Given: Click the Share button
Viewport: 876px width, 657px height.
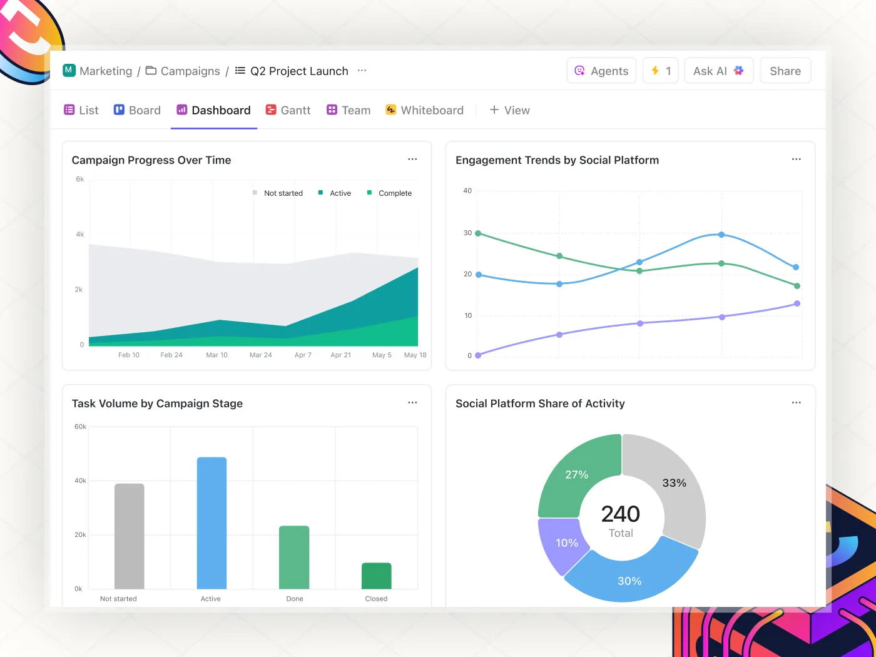Looking at the screenshot, I should tap(785, 71).
